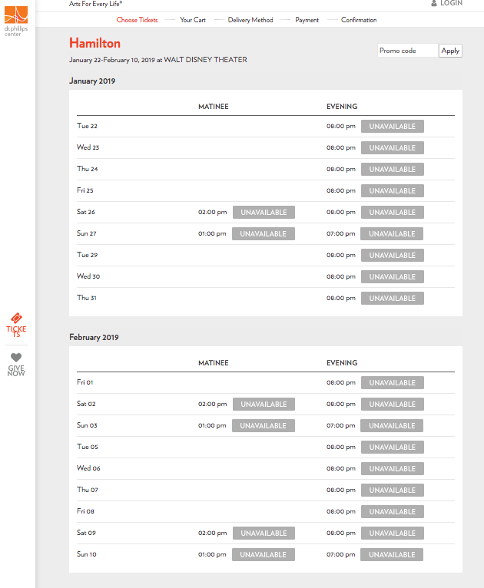Click Sun 03 evening Unavailable button
The image size is (484, 588).
[392, 425]
